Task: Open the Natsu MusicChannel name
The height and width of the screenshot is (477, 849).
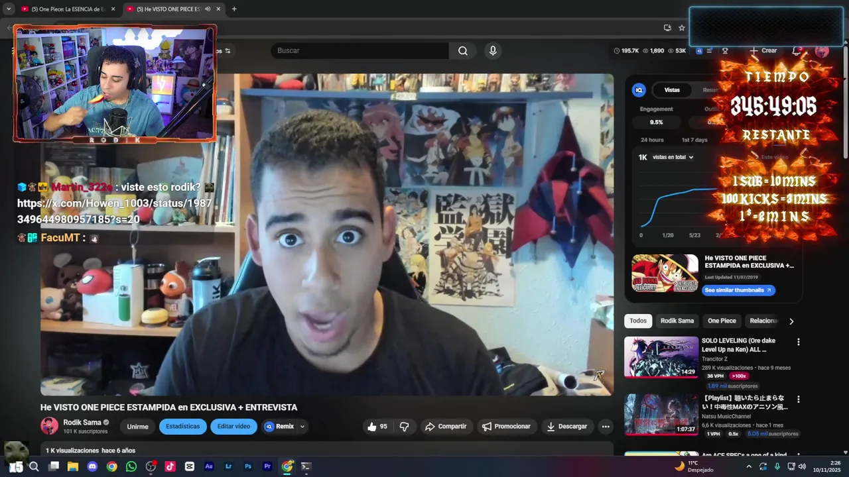Action: (727, 416)
